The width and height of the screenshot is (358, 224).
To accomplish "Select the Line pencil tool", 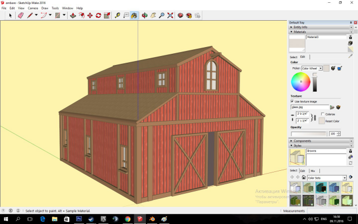I will [30, 16].
